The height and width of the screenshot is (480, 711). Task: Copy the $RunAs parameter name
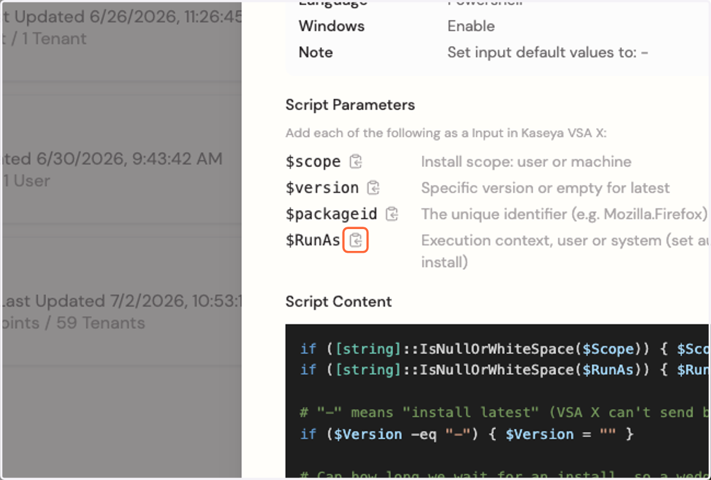[356, 240]
